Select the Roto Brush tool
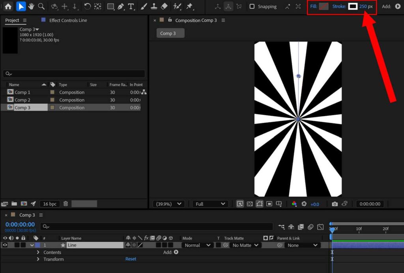The width and height of the screenshot is (404, 273). [177, 6]
